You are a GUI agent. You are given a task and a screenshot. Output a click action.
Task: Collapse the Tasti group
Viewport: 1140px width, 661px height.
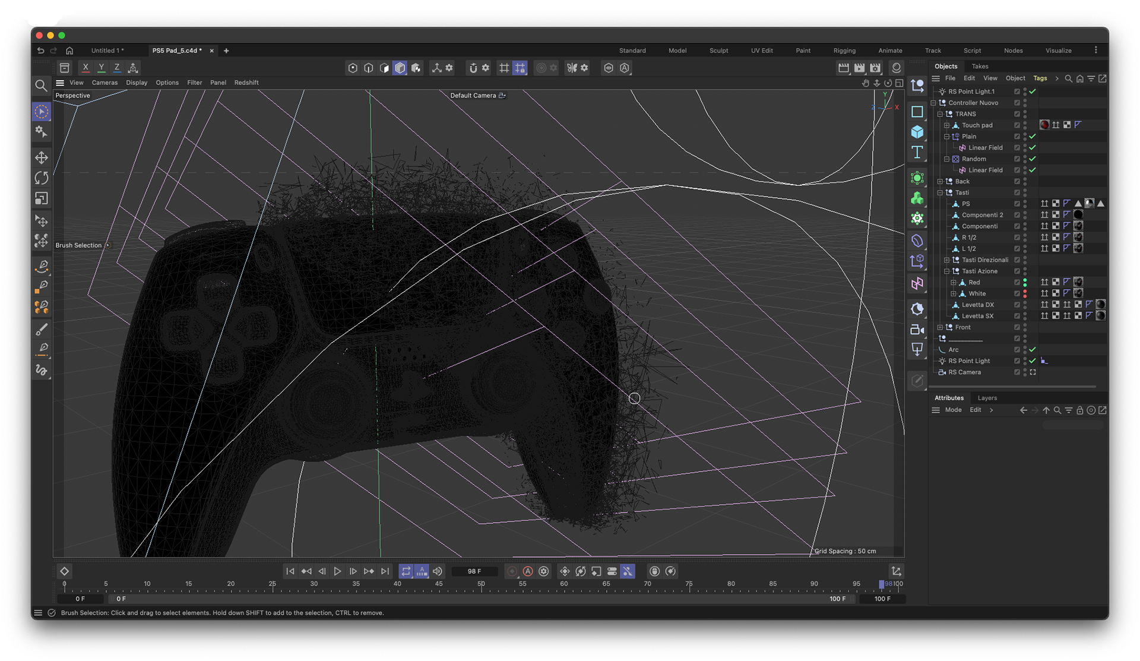[x=940, y=193]
